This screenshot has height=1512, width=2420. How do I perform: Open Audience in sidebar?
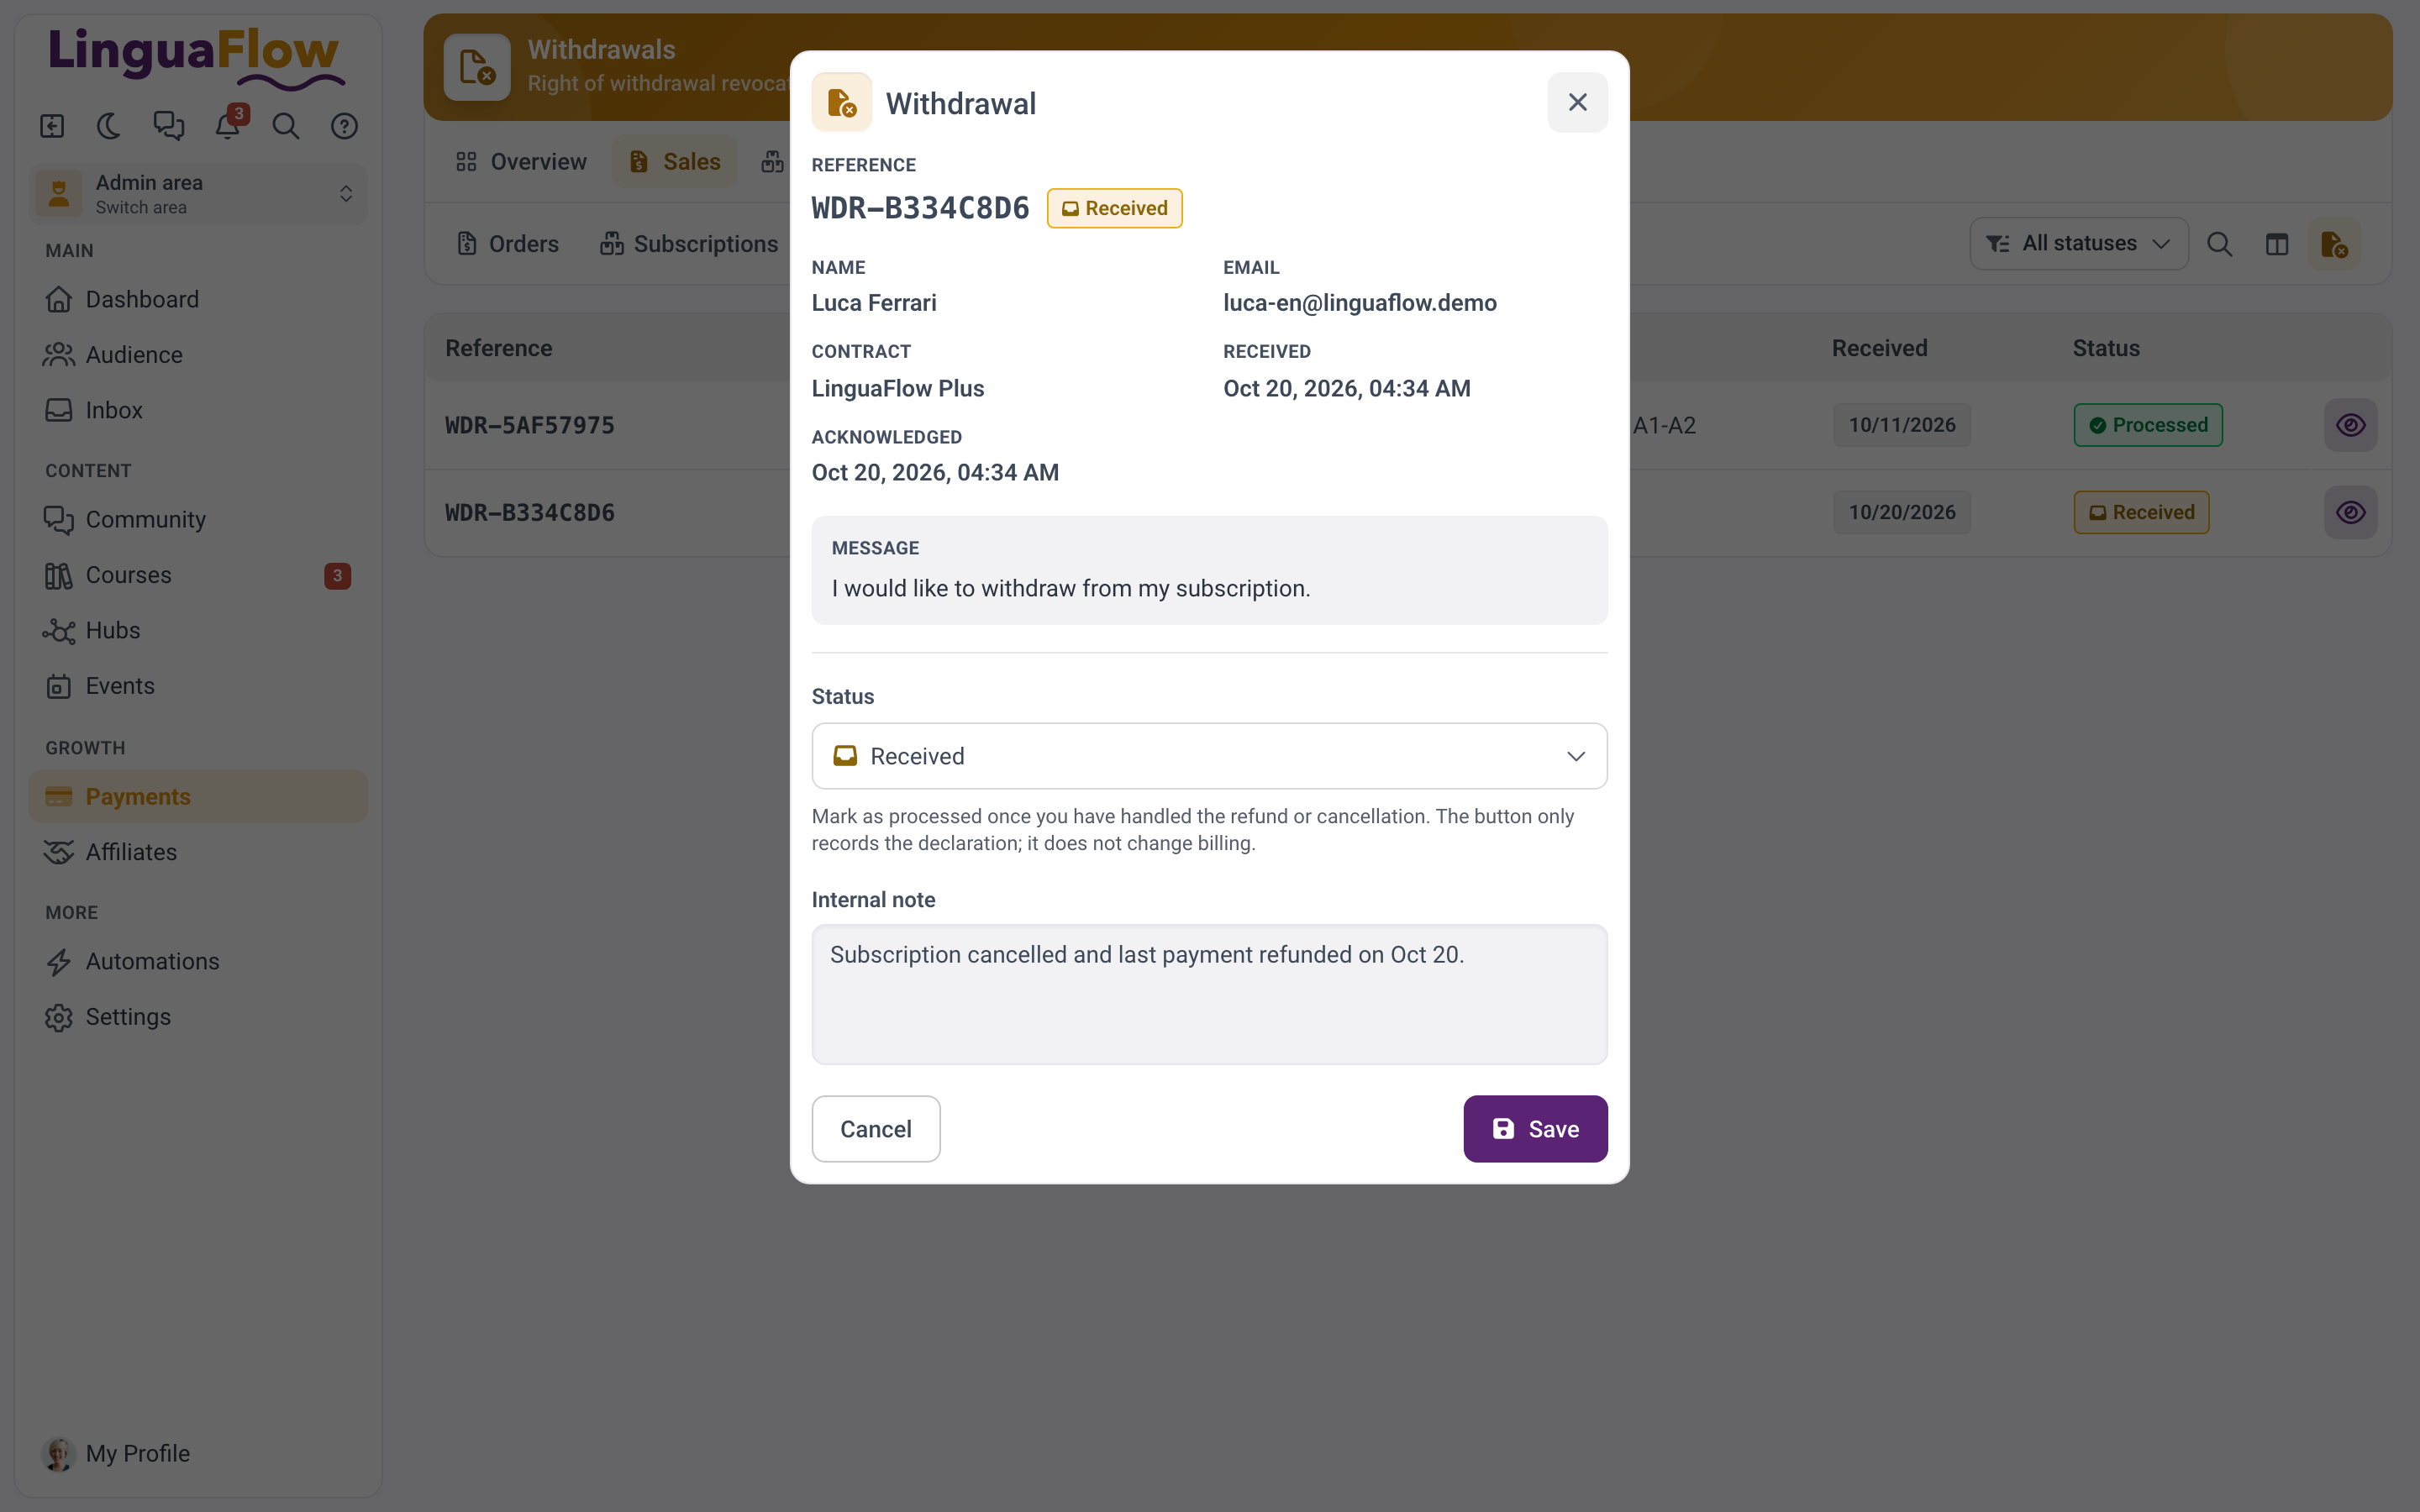pyautogui.click(x=198, y=354)
